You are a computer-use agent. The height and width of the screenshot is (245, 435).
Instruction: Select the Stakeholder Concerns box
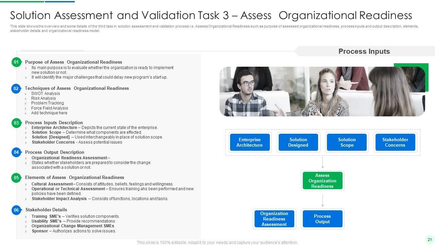coord(395,142)
